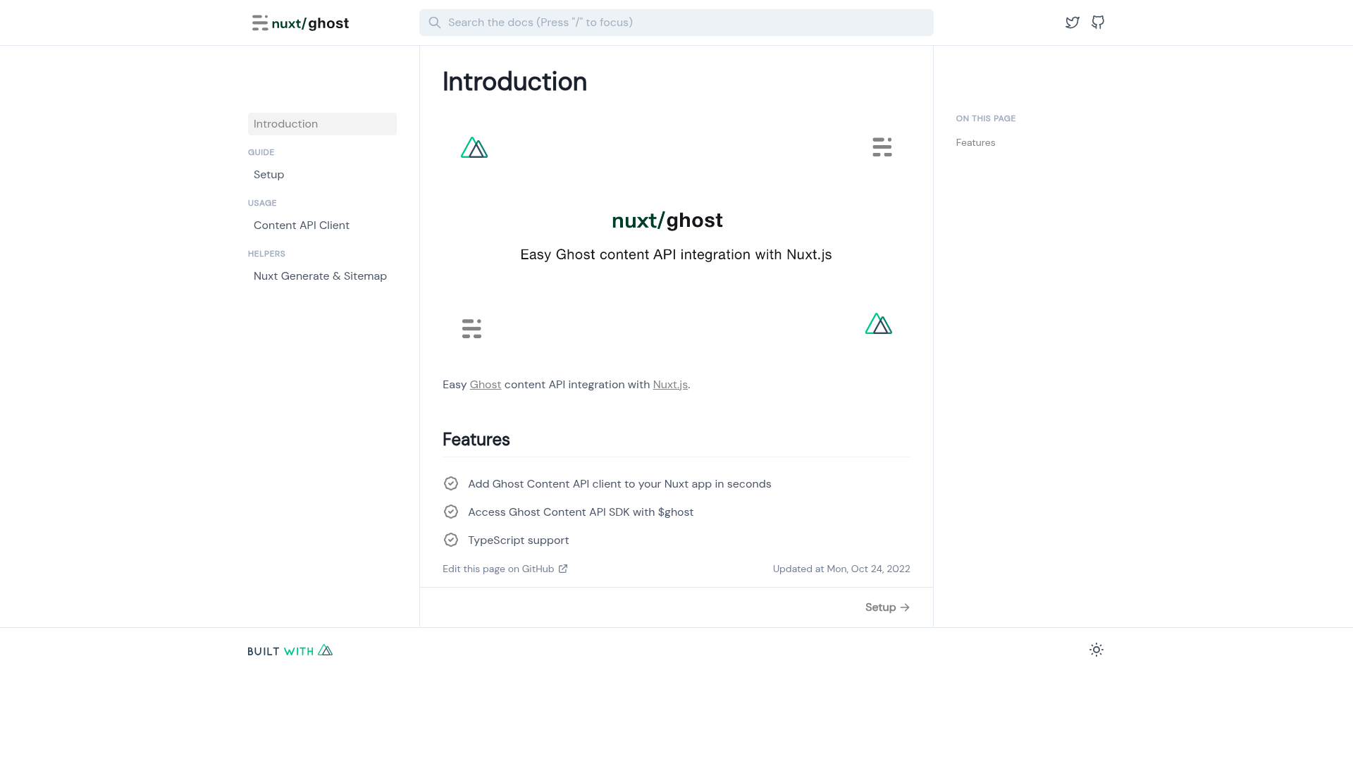1353x761 pixels.
Task: Click the search magnifier icon
Action: (x=435, y=23)
